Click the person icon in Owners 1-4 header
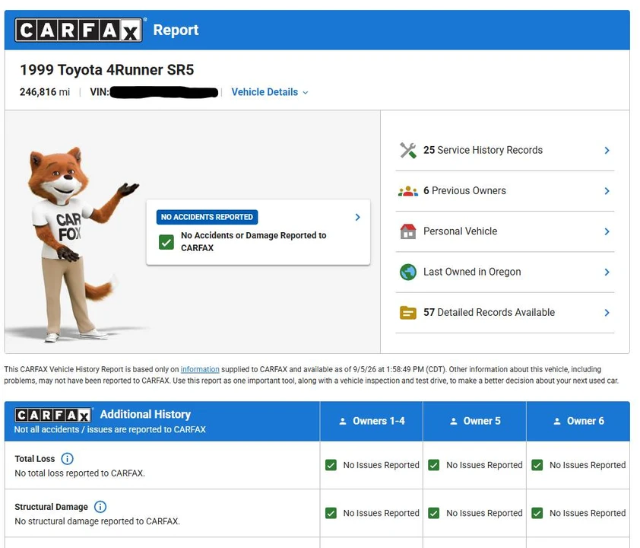This screenshot has height=548, width=640. coord(343,421)
